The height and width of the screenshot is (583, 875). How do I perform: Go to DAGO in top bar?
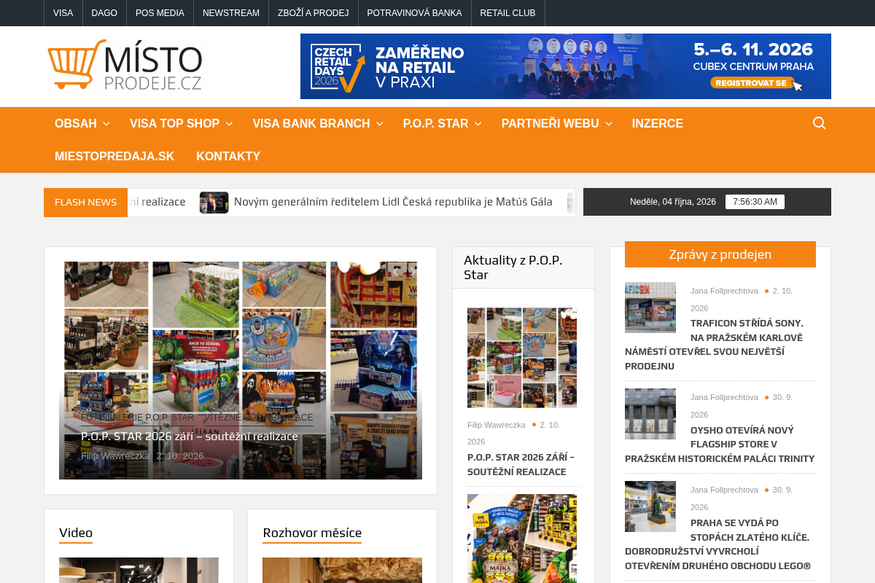point(104,13)
